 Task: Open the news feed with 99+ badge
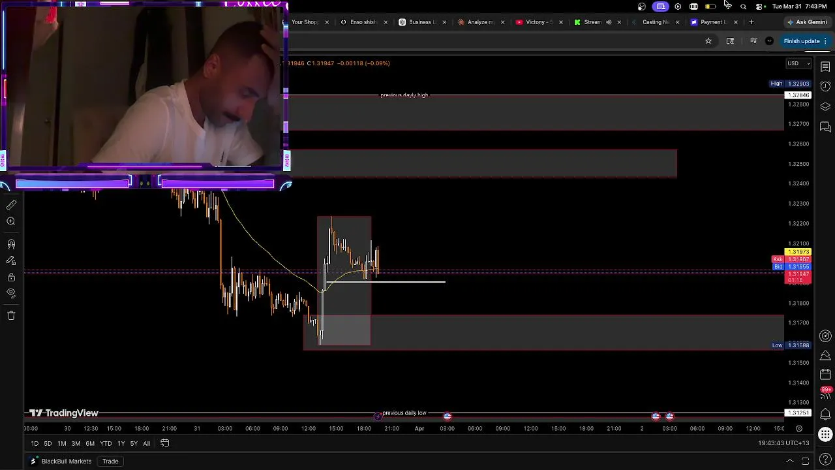click(825, 393)
